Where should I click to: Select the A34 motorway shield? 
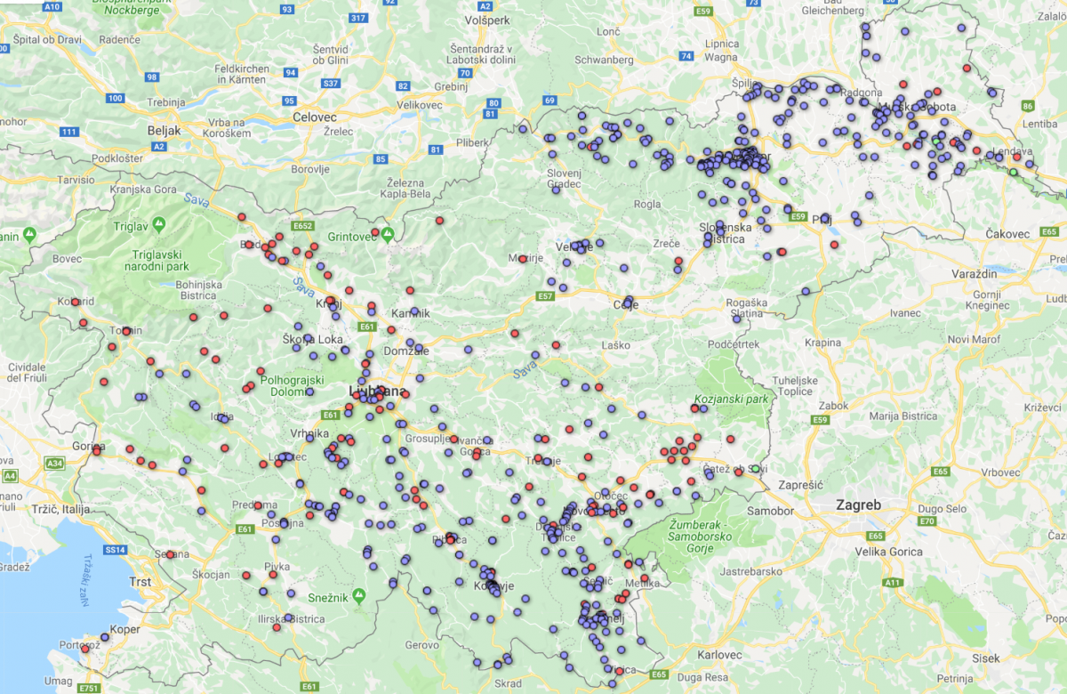coord(55,463)
